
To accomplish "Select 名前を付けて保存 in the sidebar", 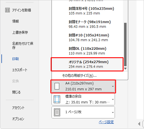I will [x=22, y=45].
